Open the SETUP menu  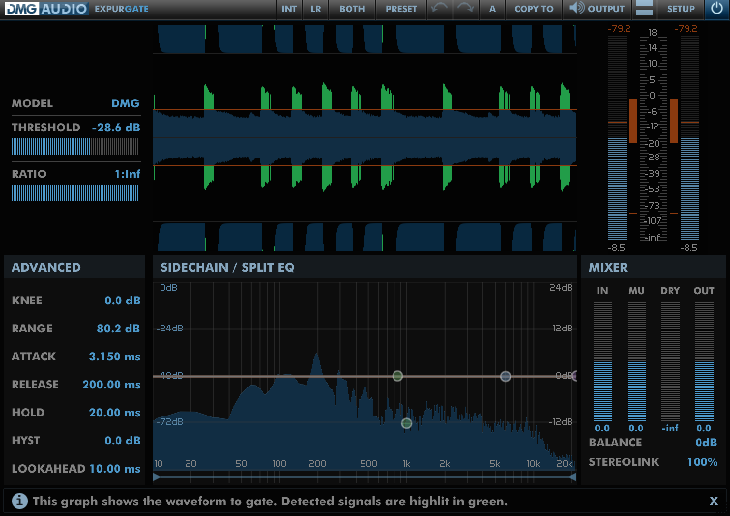pyautogui.click(x=680, y=9)
